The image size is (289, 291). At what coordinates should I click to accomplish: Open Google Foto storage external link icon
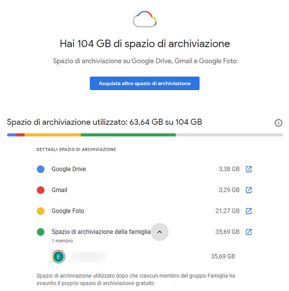point(249,211)
